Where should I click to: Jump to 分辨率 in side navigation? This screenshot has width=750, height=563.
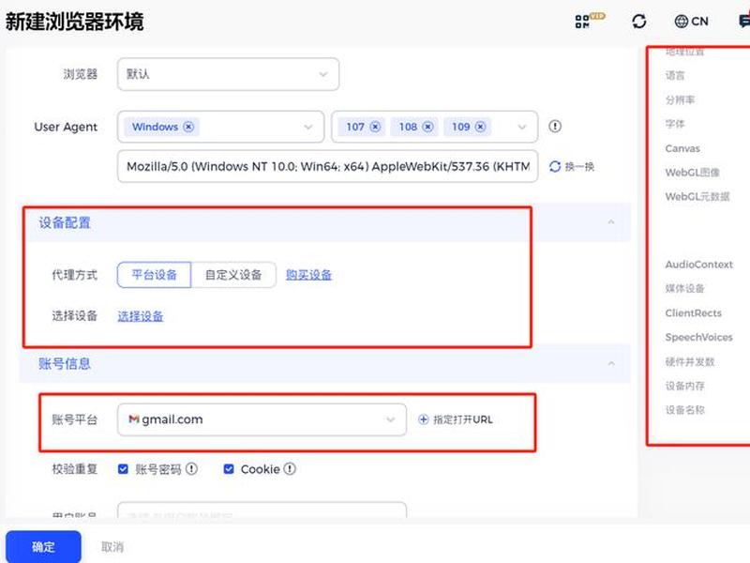[x=680, y=99]
